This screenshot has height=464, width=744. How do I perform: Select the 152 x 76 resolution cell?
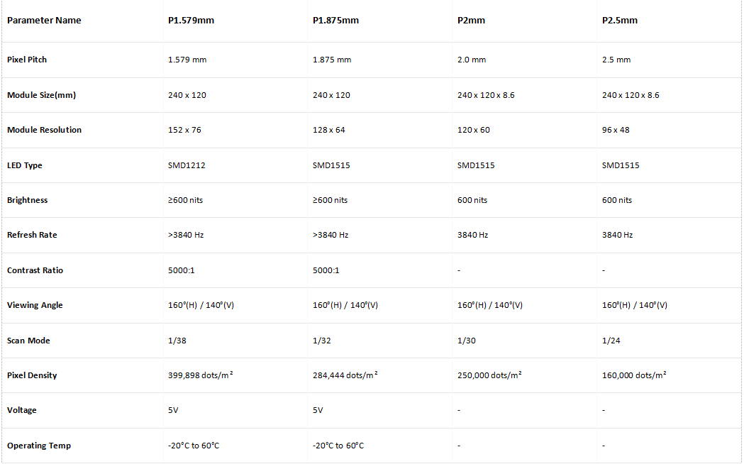click(x=184, y=130)
